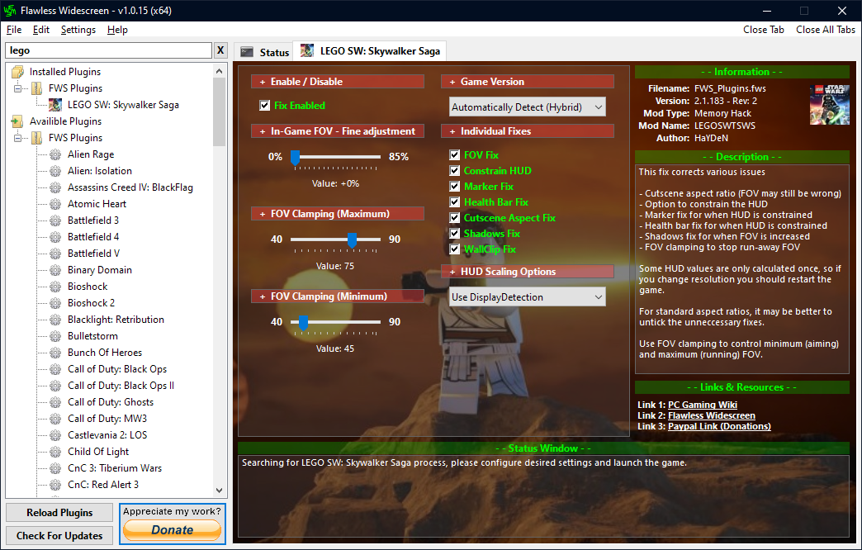Viewport: 862px width, 550px height.
Task: Toggle the Shadows Fix checkbox
Action: point(455,233)
